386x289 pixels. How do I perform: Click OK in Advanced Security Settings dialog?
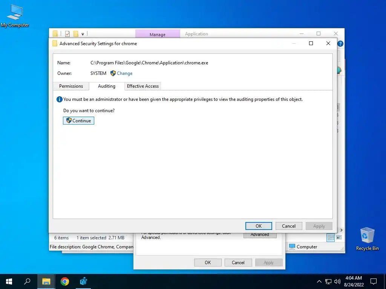coord(259,226)
